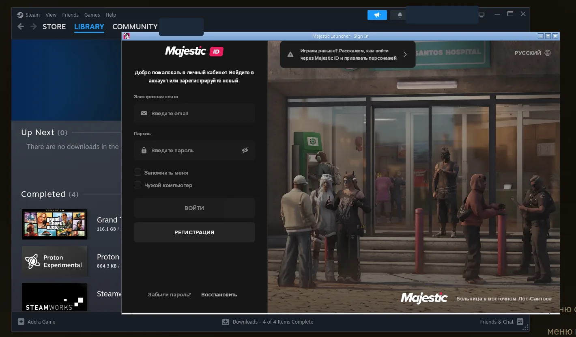Minimize the Majestic Launcher window

(540, 36)
